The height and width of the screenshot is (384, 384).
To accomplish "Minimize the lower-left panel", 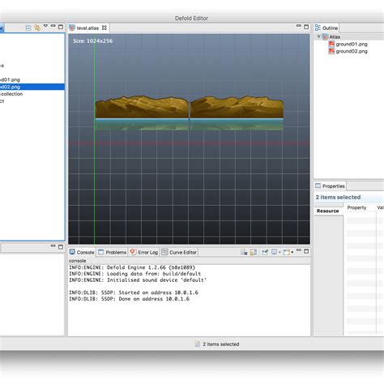I will pos(53,245).
